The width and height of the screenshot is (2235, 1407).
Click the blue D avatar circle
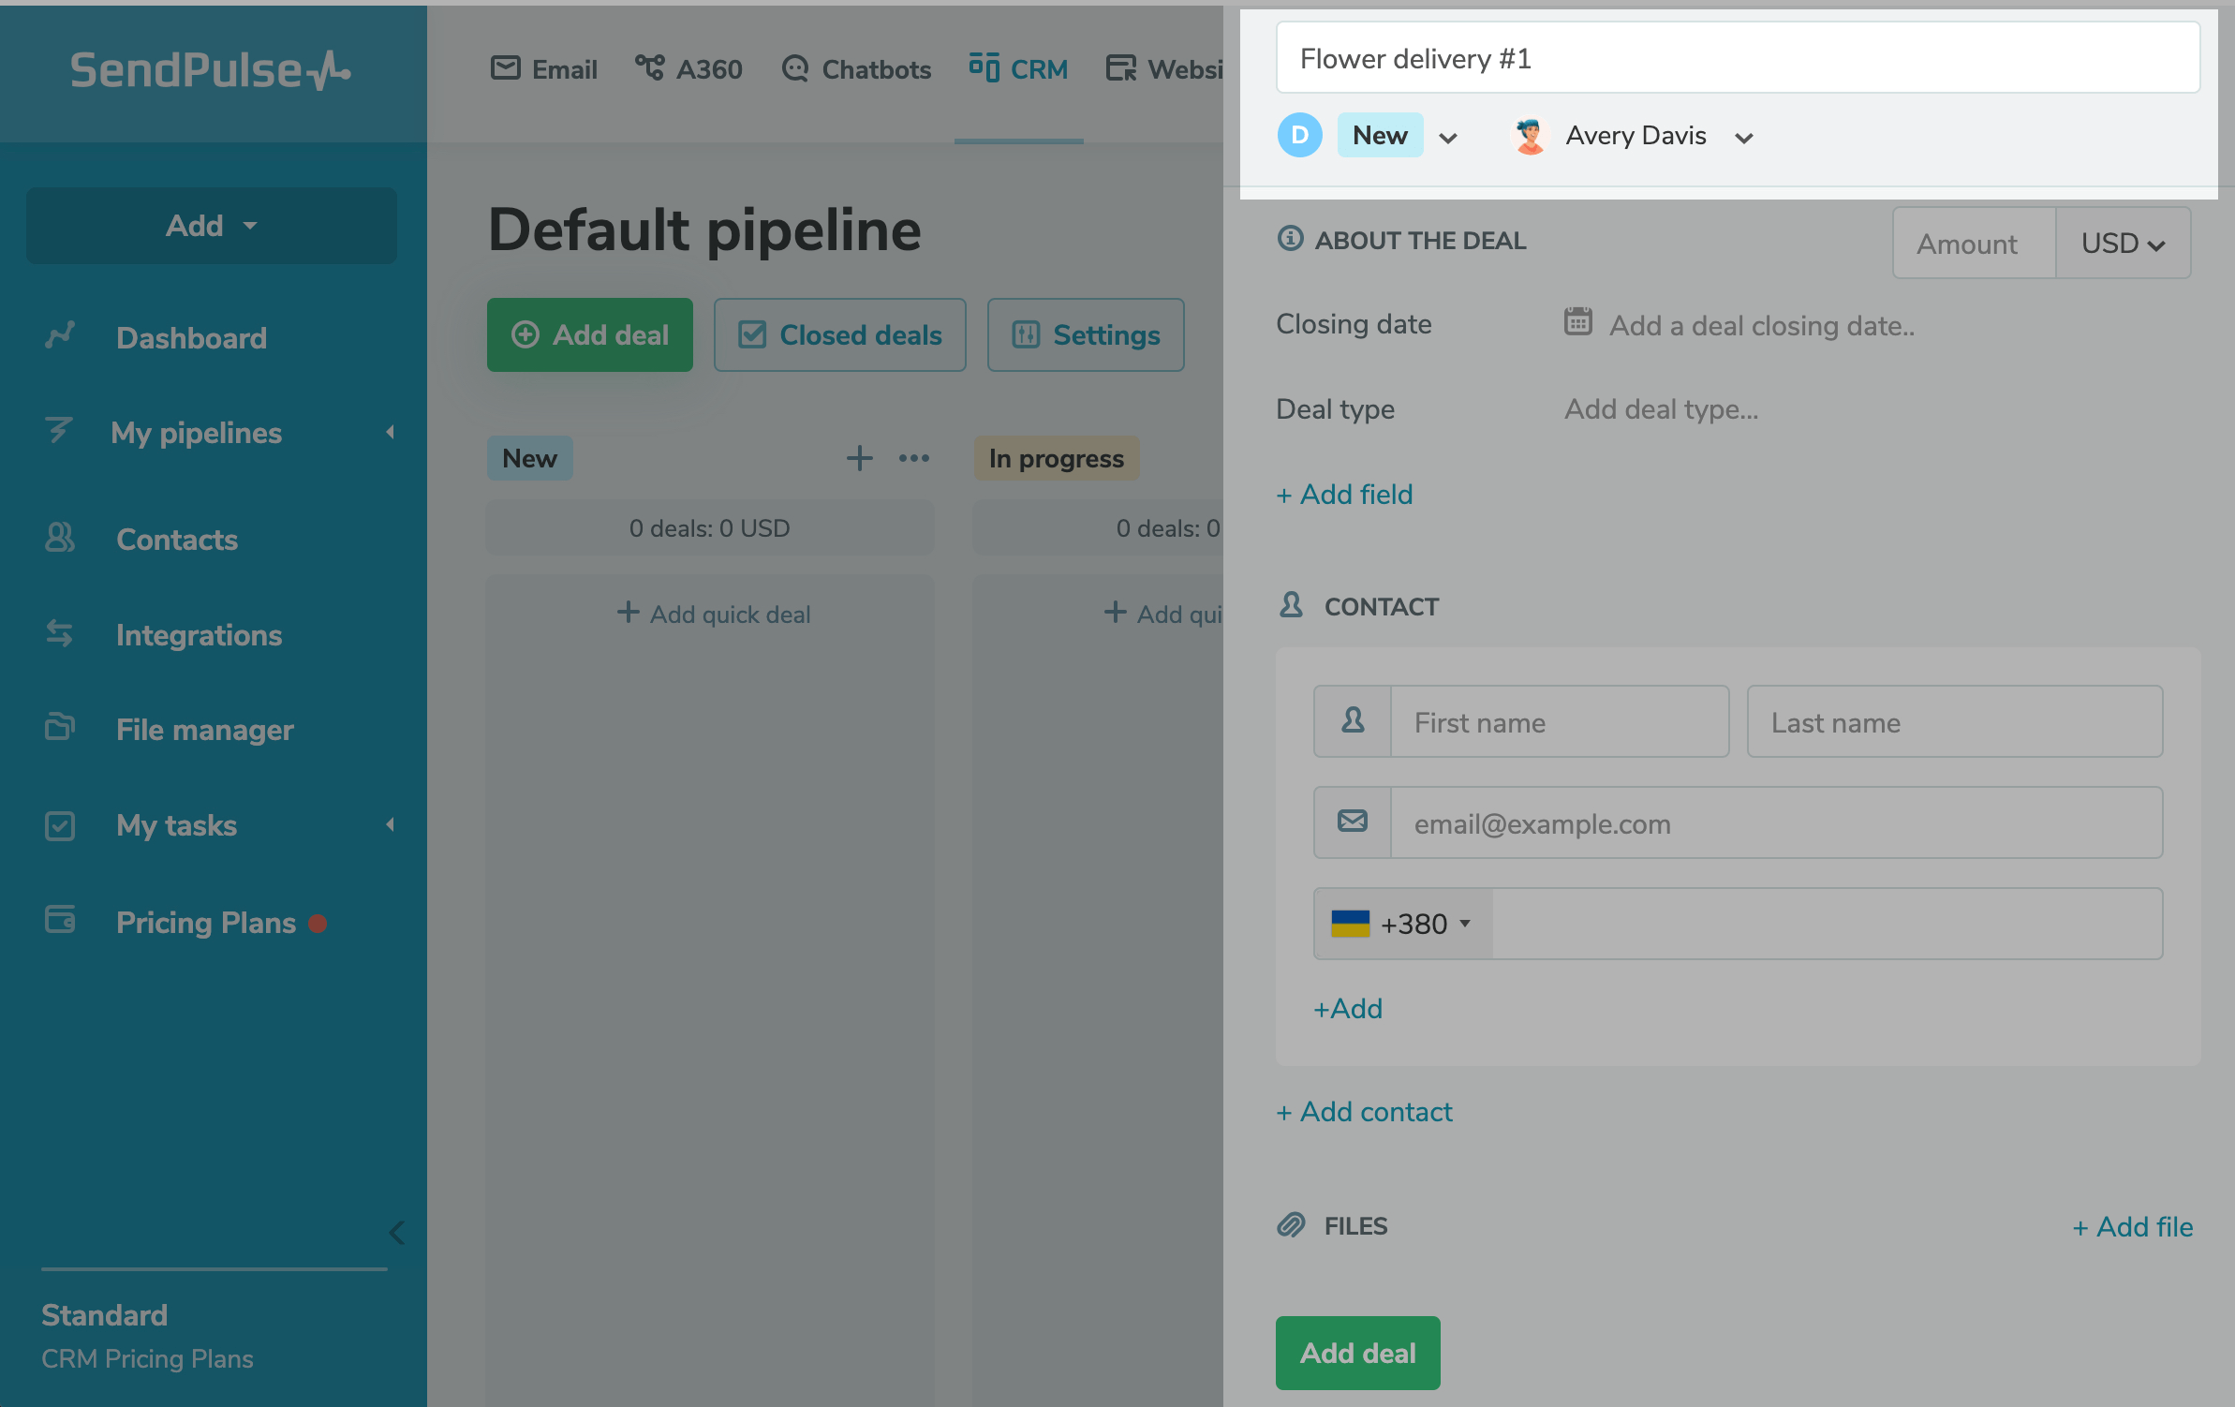pyautogui.click(x=1299, y=136)
